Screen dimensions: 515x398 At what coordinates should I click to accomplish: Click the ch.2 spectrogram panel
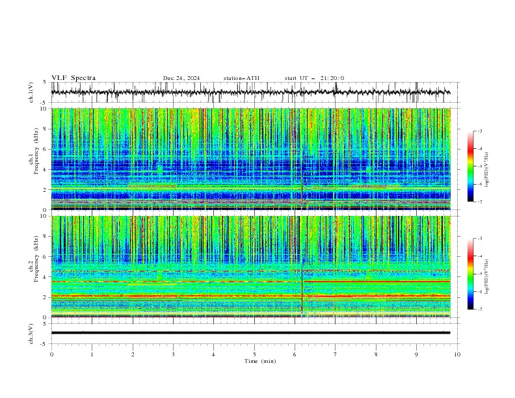pyautogui.click(x=250, y=267)
